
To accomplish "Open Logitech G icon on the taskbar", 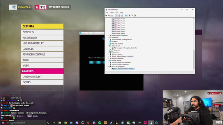I will [x=156, y=123].
